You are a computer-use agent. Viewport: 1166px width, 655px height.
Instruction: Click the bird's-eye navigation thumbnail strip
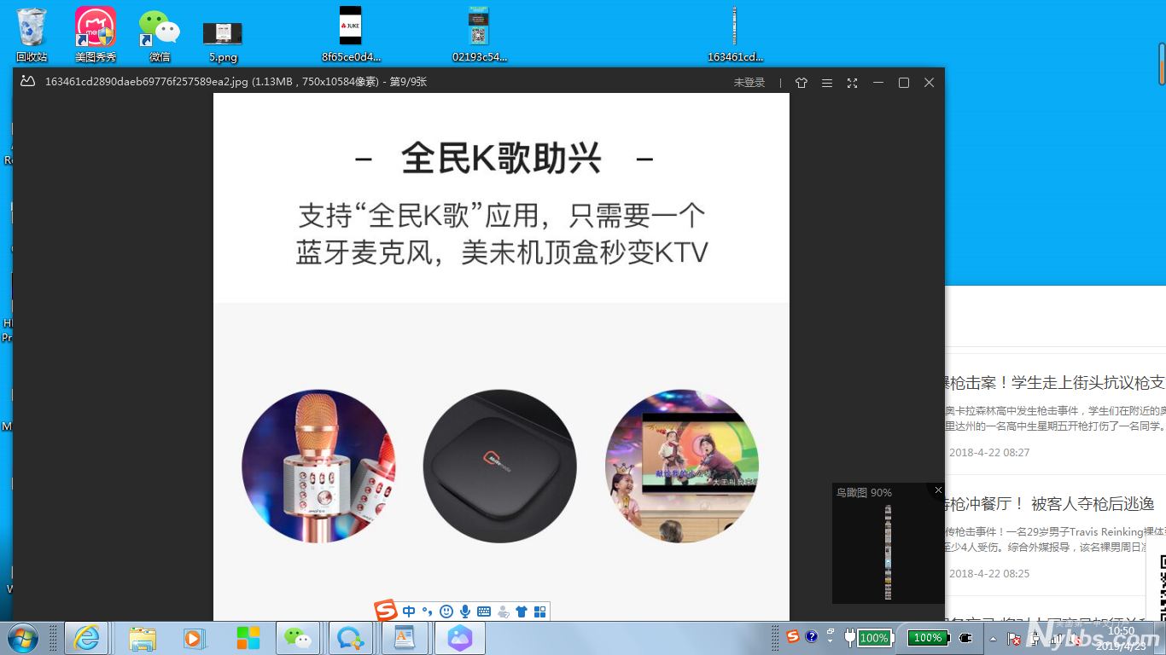tap(888, 552)
